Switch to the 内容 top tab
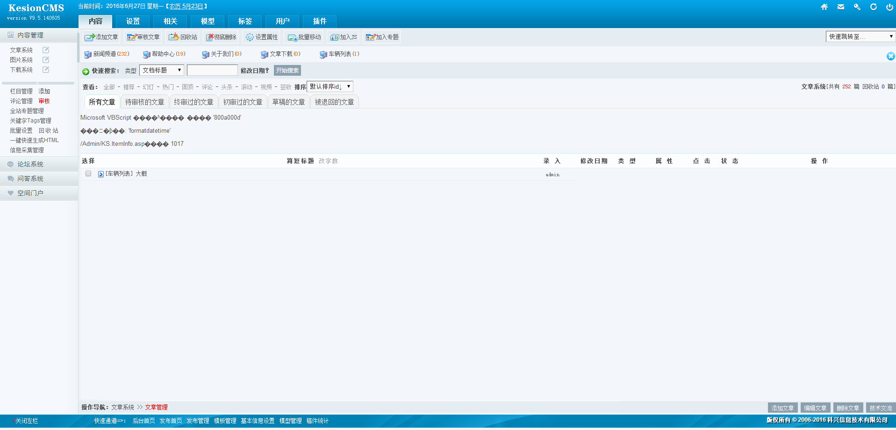Screen dimensions: 896x430 [x=95, y=21]
